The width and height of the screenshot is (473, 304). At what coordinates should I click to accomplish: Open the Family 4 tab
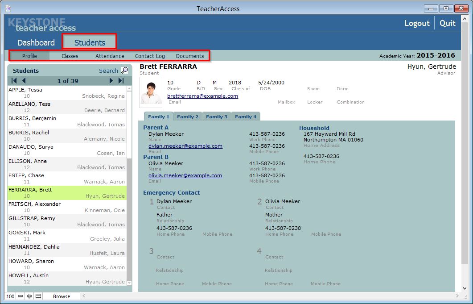(x=246, y=117)
